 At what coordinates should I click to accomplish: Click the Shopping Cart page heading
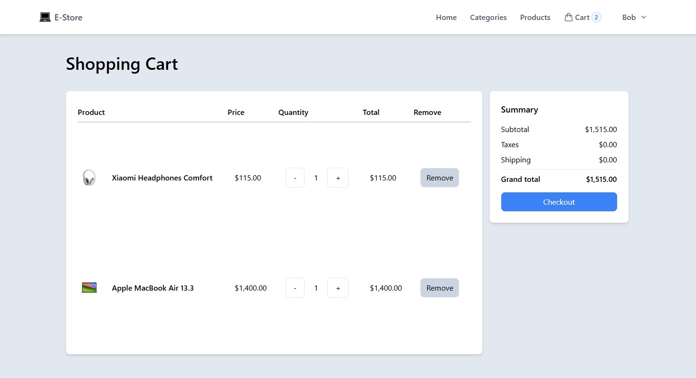(x=122, y=64)
